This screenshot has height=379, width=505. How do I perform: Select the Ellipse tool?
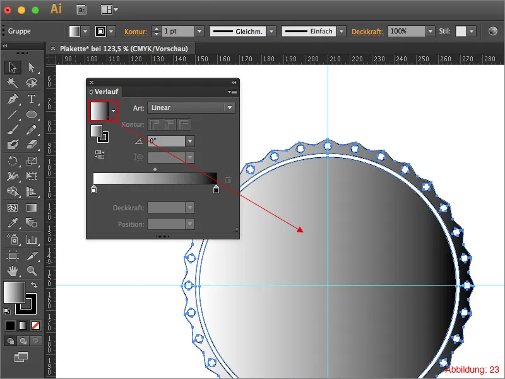click(x=32, y=114)
